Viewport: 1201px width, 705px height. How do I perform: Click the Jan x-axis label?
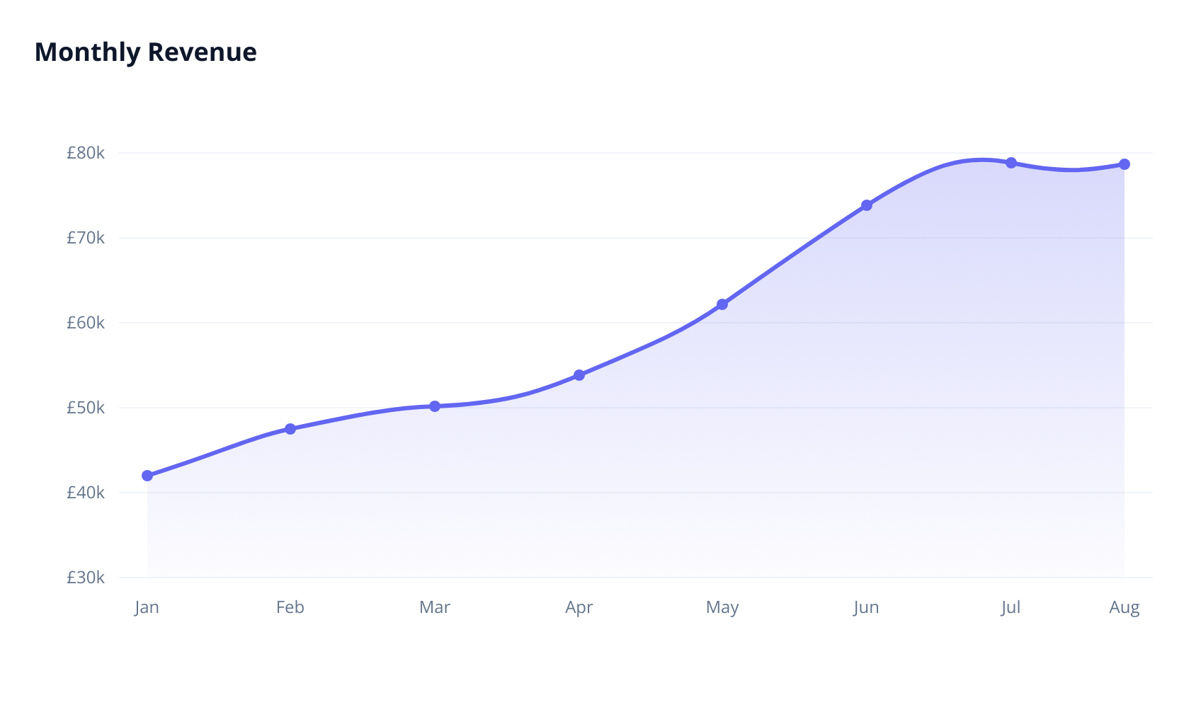(x=147, y=607)
